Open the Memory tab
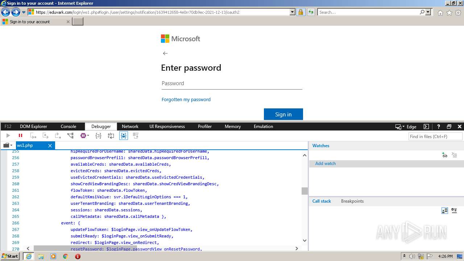Image resolution: width=464 pixels, height=261 pixels. (233, 127)
